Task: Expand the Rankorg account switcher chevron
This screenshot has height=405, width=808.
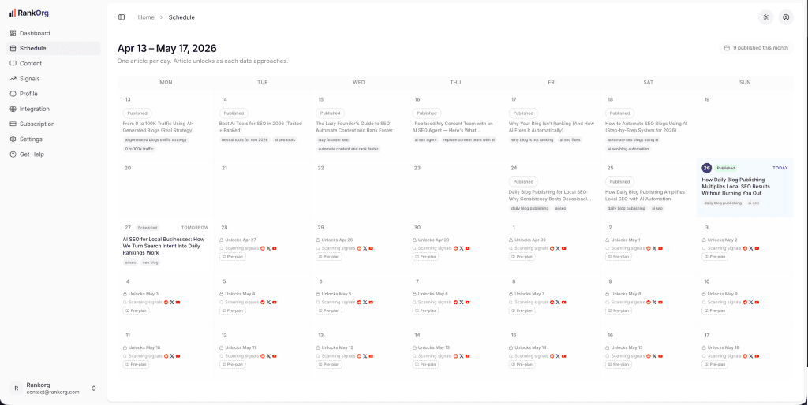Action: click(x=94, y=388)
